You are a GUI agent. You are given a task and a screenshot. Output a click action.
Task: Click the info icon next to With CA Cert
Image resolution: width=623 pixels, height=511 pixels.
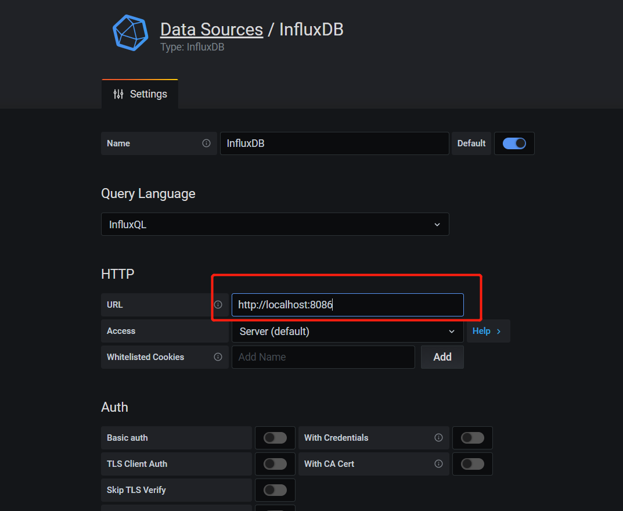439,463
